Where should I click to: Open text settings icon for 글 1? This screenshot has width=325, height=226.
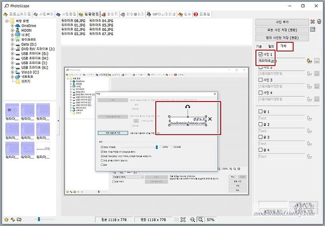(309, 118)
